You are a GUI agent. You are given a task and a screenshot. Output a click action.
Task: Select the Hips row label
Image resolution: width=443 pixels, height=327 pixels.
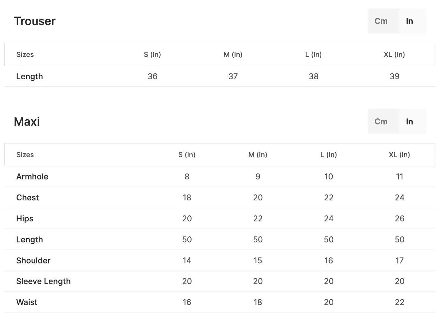25,219
